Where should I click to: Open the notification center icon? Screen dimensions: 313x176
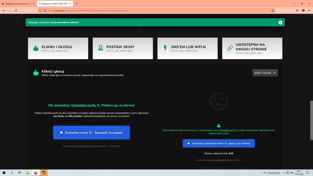coord(308,173)
